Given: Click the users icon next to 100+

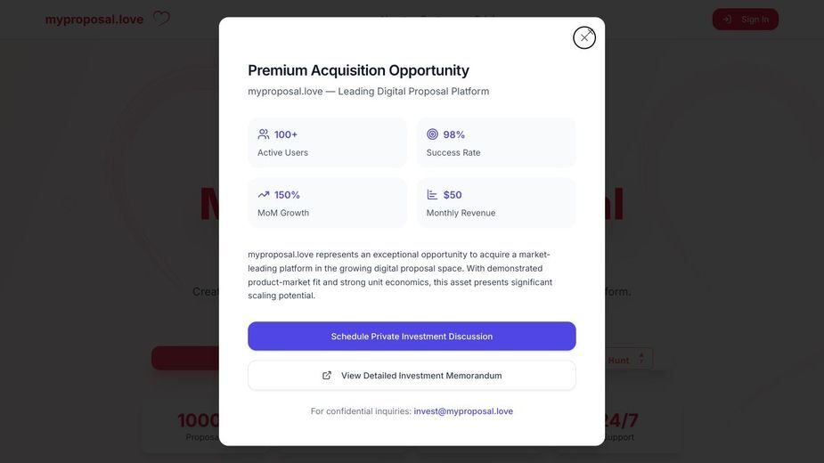Looking at the screenshot, I should (264, 134).
